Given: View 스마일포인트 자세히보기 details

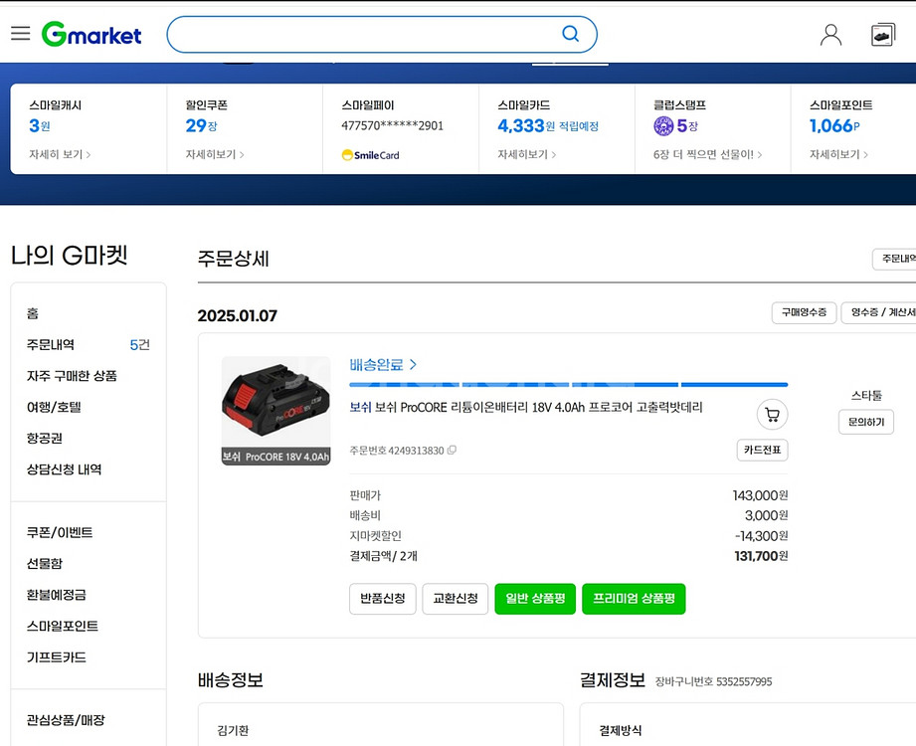Looking at the screenshot, I should pos(838,154).
